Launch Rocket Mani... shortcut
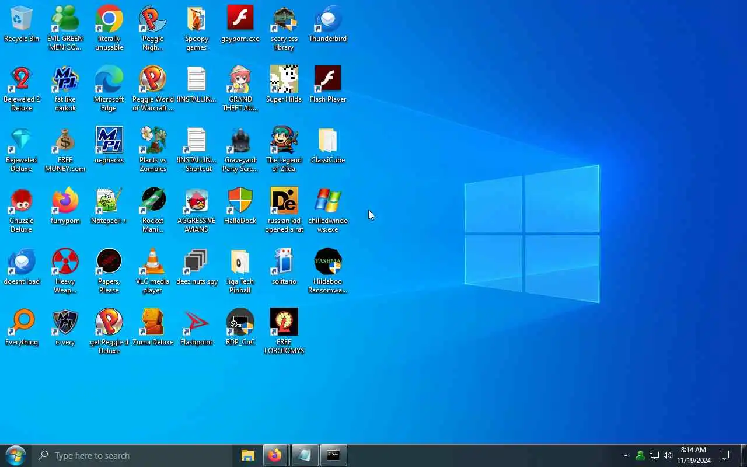 pos(153,210)
